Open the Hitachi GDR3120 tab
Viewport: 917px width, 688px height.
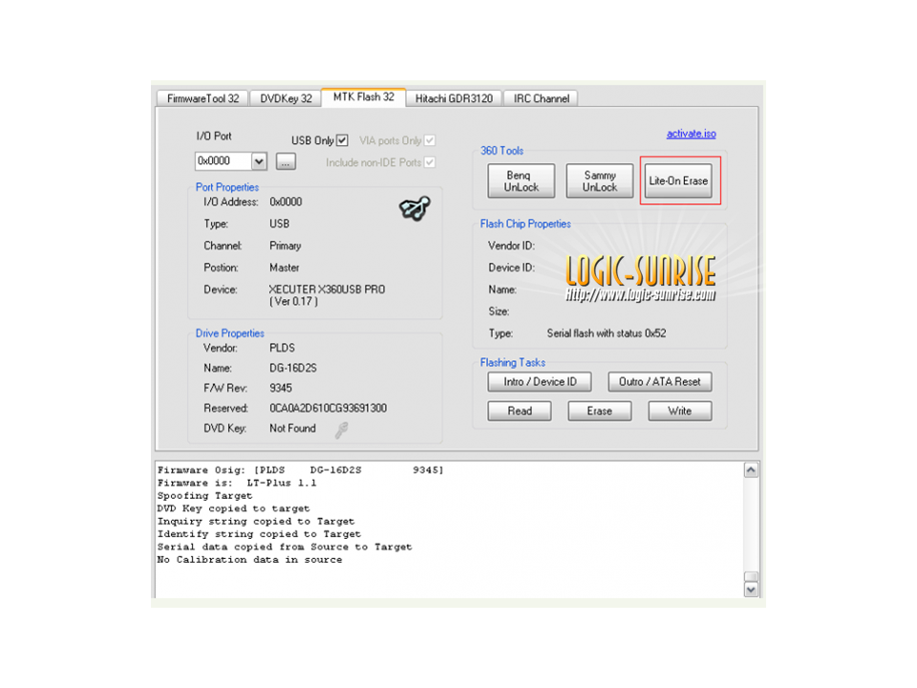pos(454,98)
